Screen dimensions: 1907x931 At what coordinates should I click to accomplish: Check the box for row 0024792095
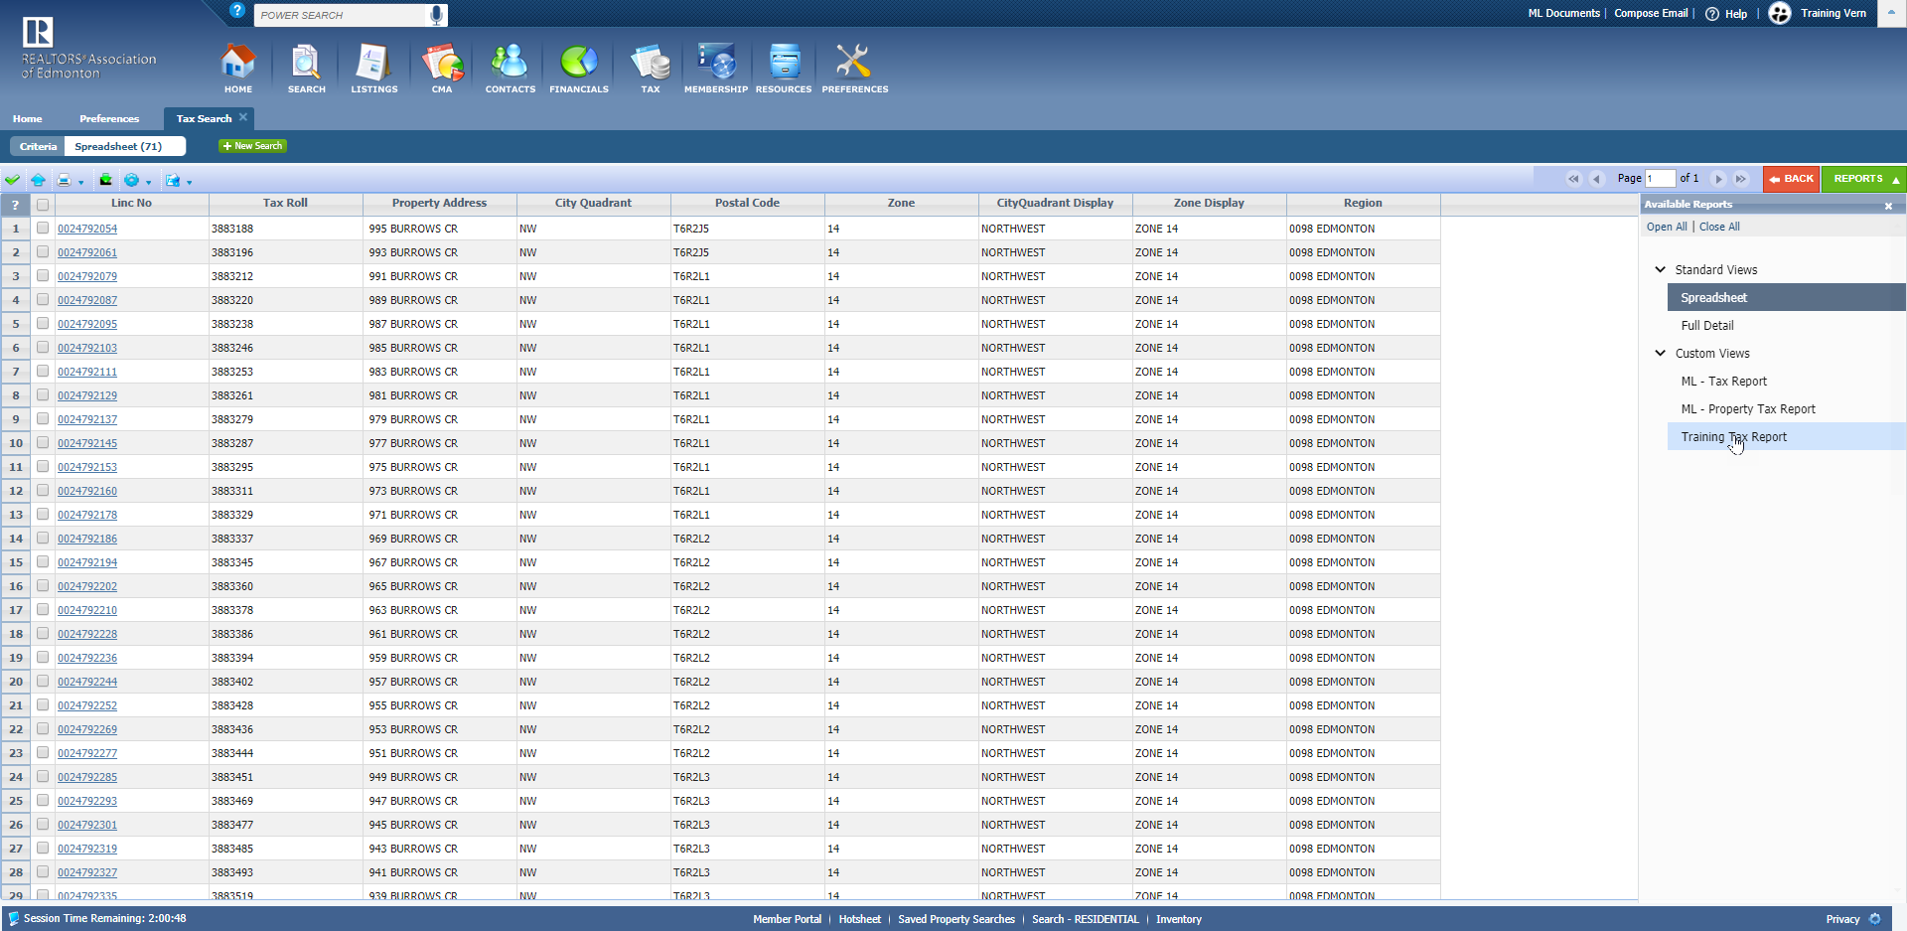(x=43, y=323)
